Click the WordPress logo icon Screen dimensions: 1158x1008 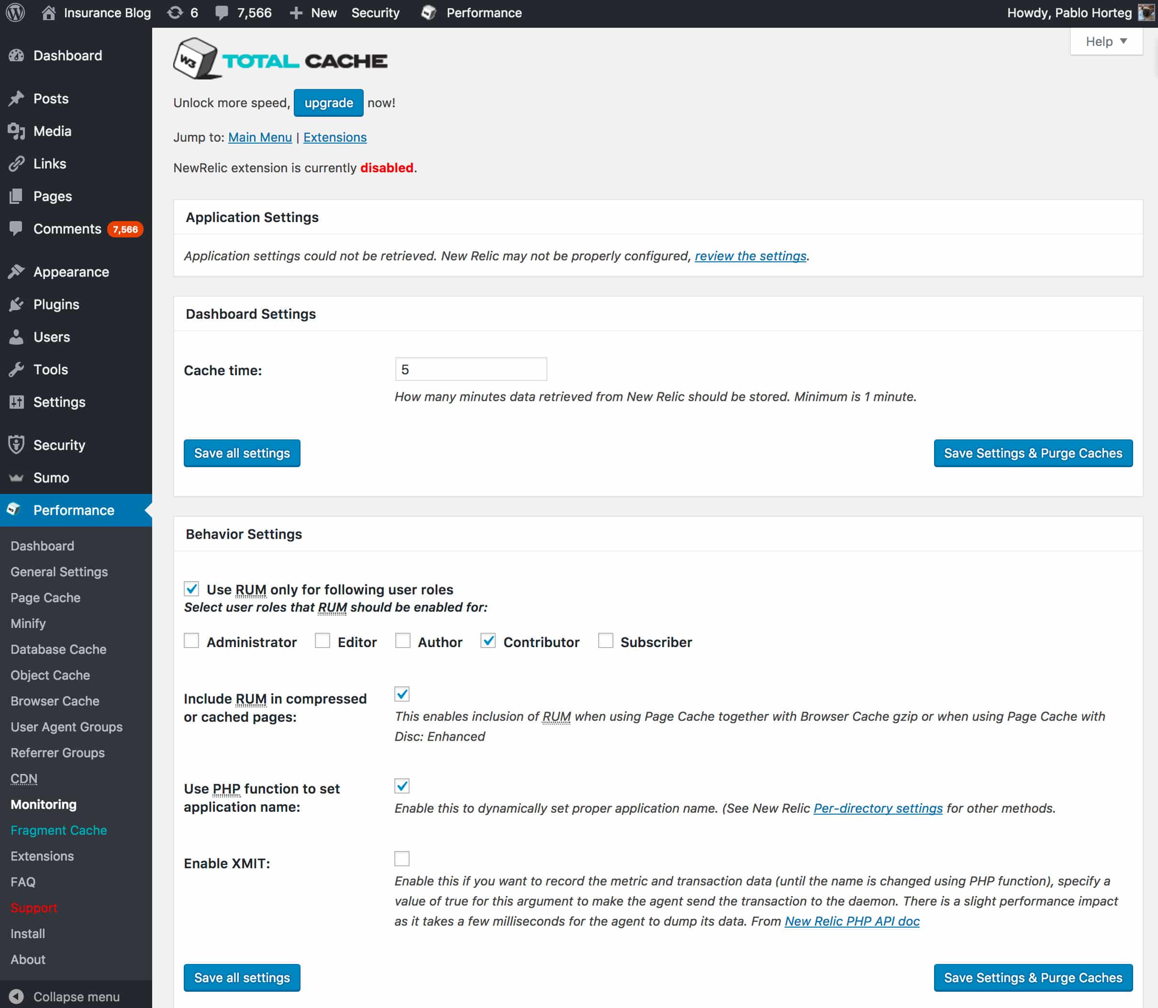(x=15, y=12)
